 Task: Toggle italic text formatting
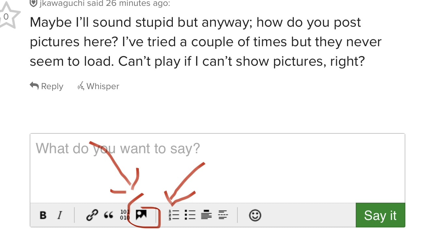coord(60,215)
